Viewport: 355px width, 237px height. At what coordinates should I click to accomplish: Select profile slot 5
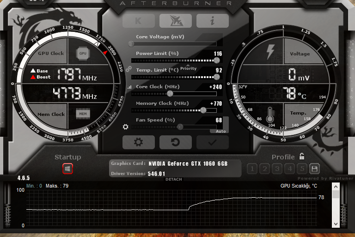point(302,169)
